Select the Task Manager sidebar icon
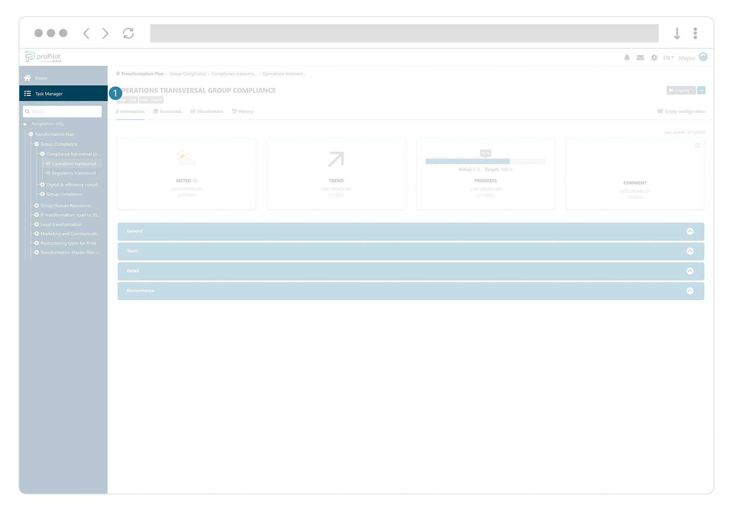This screenshot has height=514, width=733. 27,93
